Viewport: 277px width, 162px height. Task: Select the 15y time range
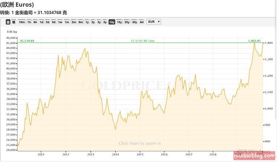point(119,22)
